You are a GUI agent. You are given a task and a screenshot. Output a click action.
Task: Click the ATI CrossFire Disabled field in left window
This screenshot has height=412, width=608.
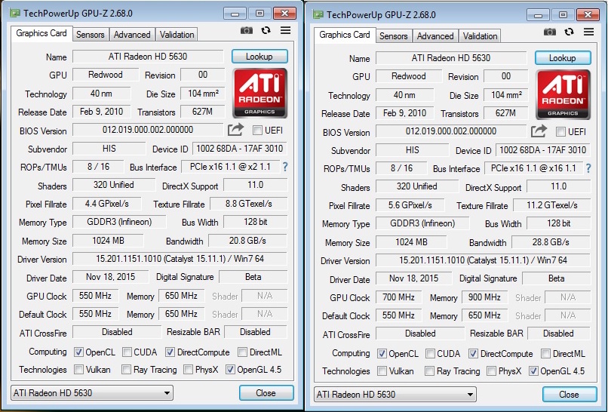pyautogui.click(x=117, y=332)
